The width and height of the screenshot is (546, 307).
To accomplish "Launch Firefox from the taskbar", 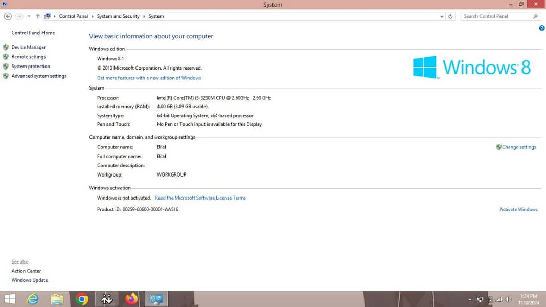I will pos(131,299).
